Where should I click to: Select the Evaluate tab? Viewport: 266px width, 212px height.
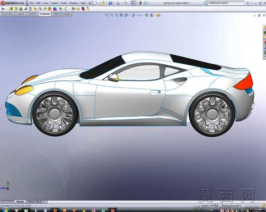click(45, 14)
